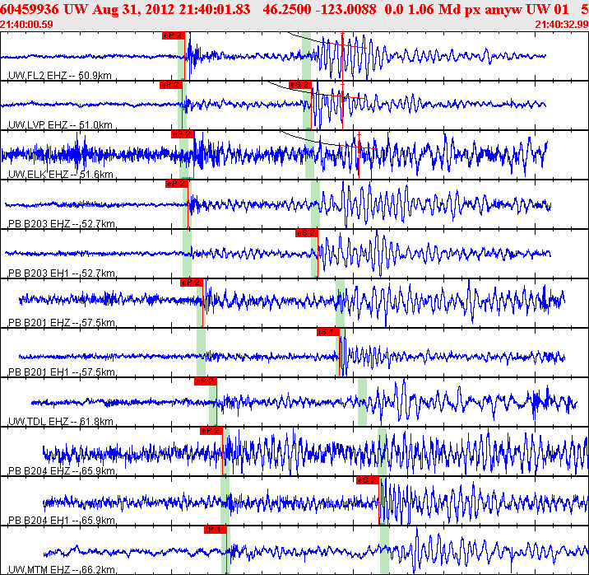Click the green predicted S band on UW.FL2 trace
Screen dimensions: 589x575
click(306, 56)
